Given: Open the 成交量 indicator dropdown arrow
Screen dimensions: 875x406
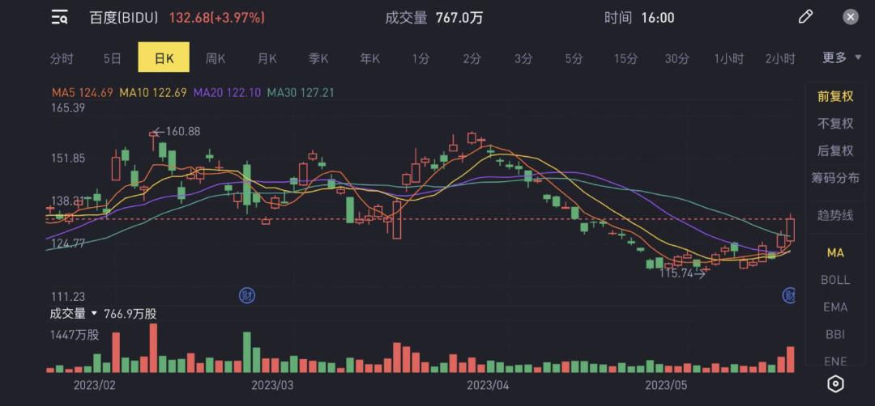Looking at the screenshot, I should click(x=94, y=314).
